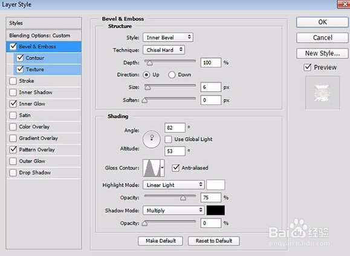The height and width of the screenshot is (256, 350).
Task: Click the Size slider handle
Action: [147, 88]
